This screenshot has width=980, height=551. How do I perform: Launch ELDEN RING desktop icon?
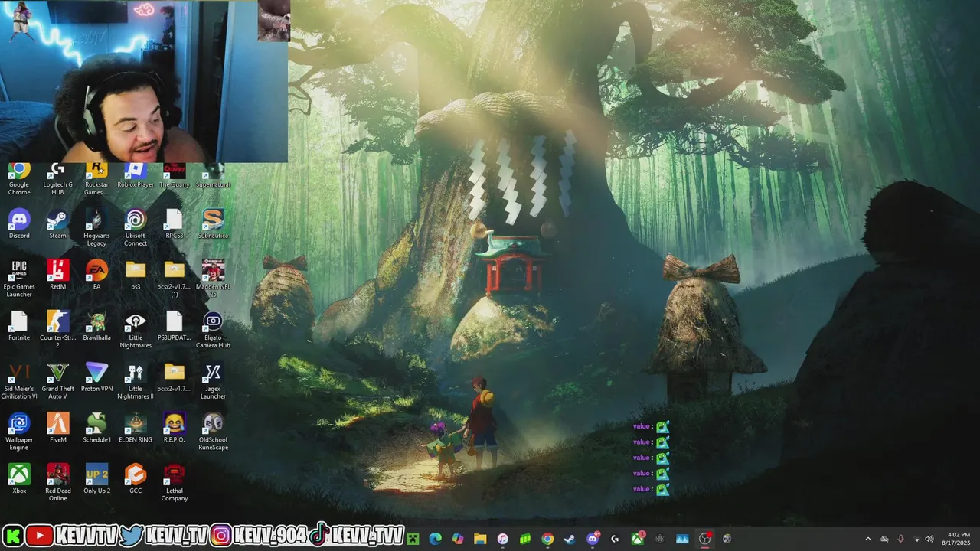click(x=136, y=428)
